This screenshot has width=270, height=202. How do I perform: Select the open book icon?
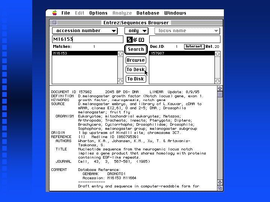(141, 40)
